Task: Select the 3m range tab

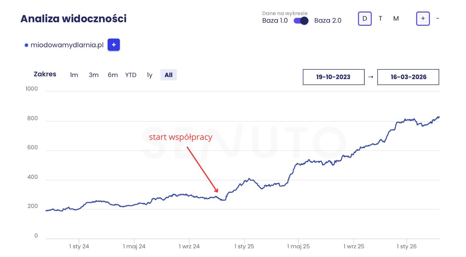Action: [94, 75]
